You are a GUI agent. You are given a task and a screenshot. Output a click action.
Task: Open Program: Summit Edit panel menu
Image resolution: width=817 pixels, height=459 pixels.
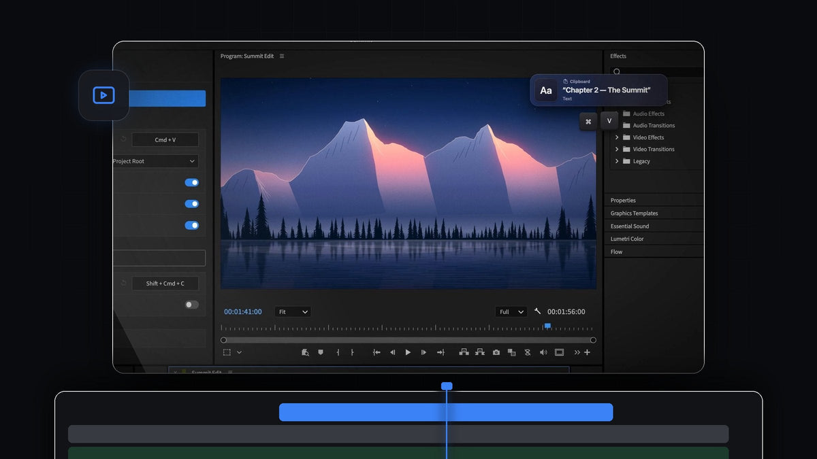coord(282,56)
